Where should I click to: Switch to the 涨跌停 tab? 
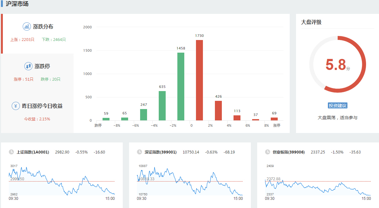click(42, 66)
